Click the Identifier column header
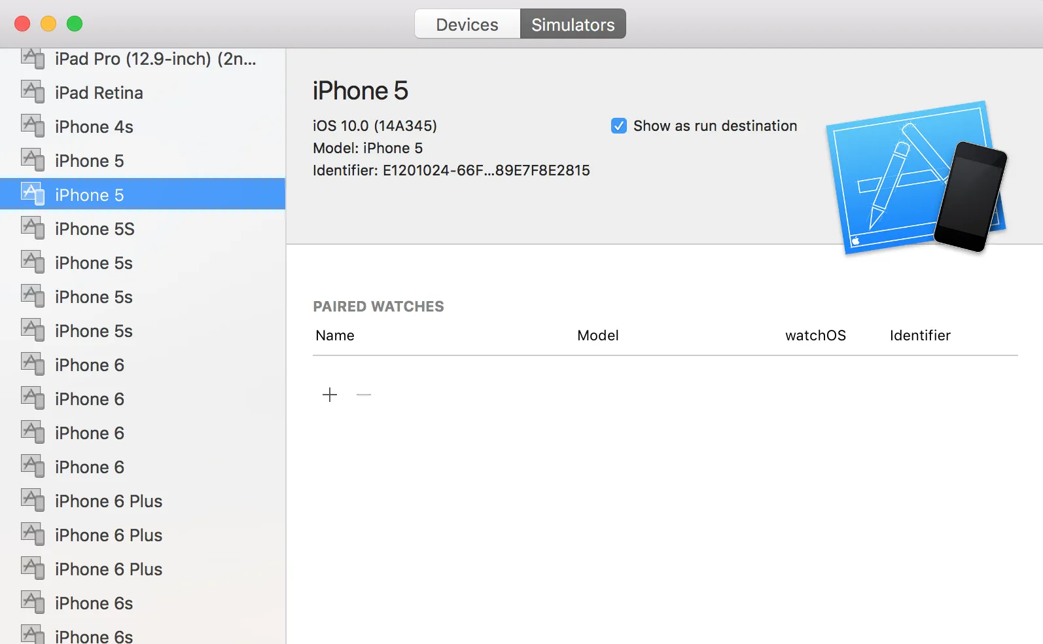 (920, 336)
